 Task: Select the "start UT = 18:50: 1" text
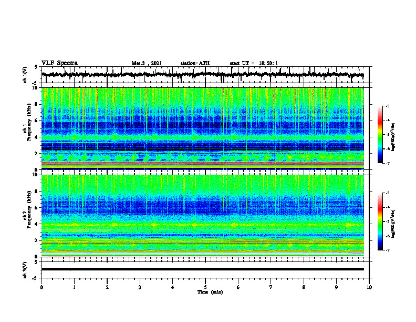tap(254, 63)
